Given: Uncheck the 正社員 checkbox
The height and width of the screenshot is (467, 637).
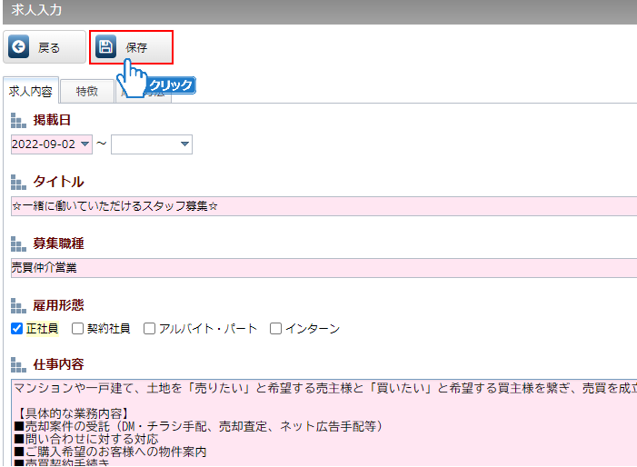Looking at the screenshot, I should 16,329.
